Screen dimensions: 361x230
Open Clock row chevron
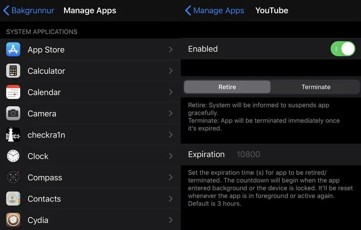pos(171,156)
